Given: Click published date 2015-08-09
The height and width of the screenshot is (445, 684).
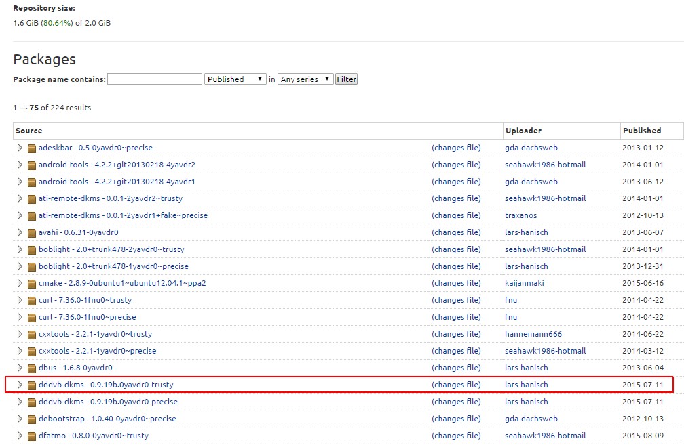Looking at the screenshot, I should 643,436.
